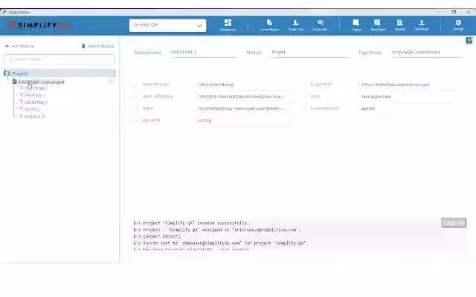476x297 pixels.
Task: Select the USERSTOR_1 object in tree
Action: click(36, 102)
